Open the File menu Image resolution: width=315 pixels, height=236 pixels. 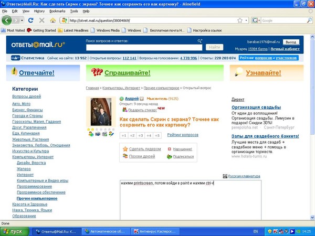(x=5, y=11)
